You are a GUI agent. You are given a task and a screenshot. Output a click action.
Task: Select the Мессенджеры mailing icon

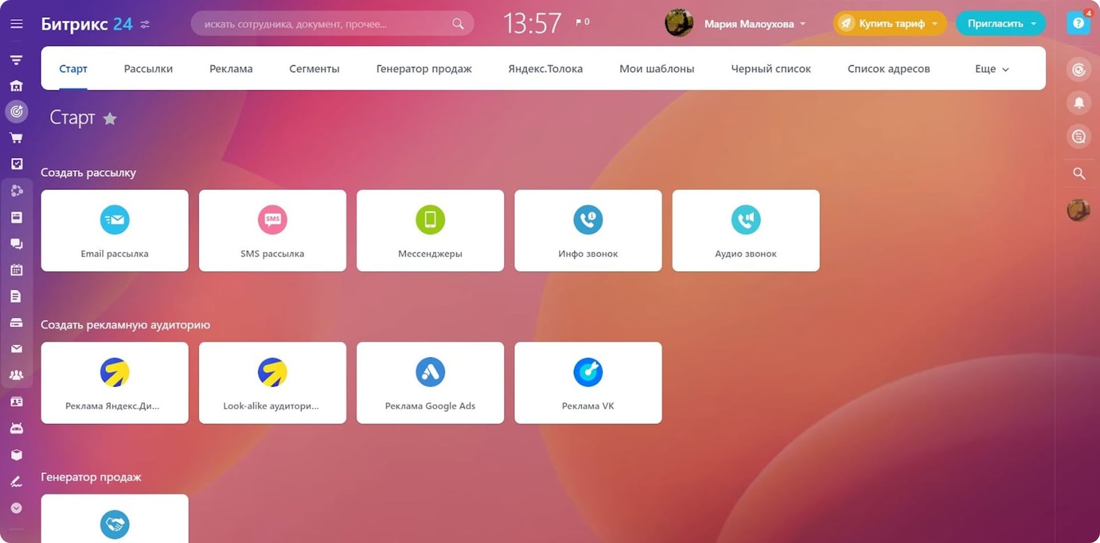(x=430, y=220)
